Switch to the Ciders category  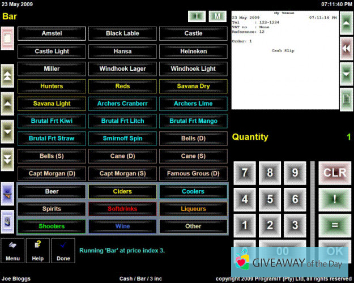(122, 191)
